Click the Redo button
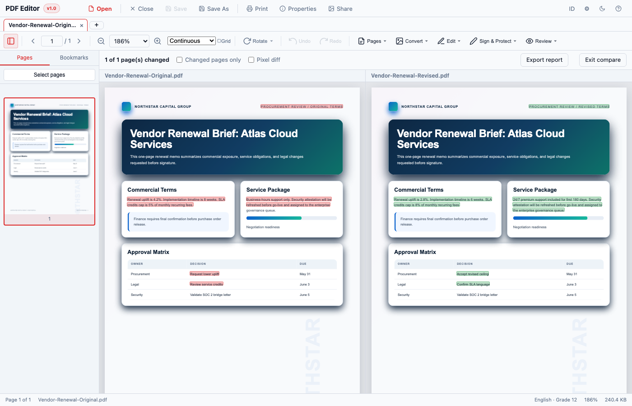632x406 pixels. 330,41
